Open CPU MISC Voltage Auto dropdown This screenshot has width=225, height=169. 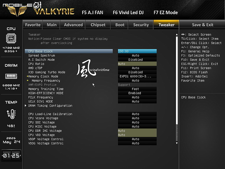point(137,127)
